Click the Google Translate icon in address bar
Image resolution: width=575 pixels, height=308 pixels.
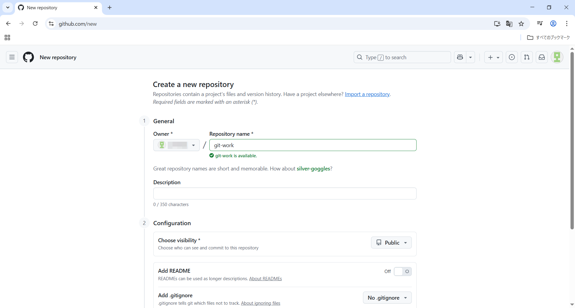pos(509,24)
